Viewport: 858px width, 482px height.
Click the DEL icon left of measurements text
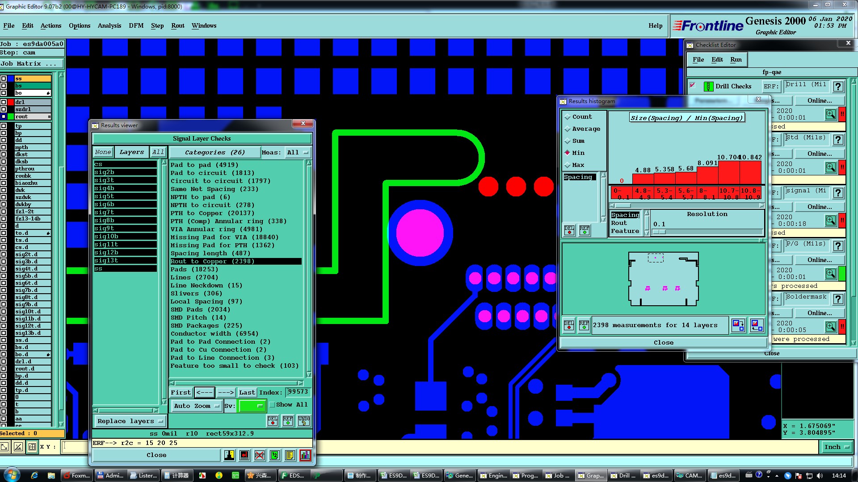[x=569, y=325]
